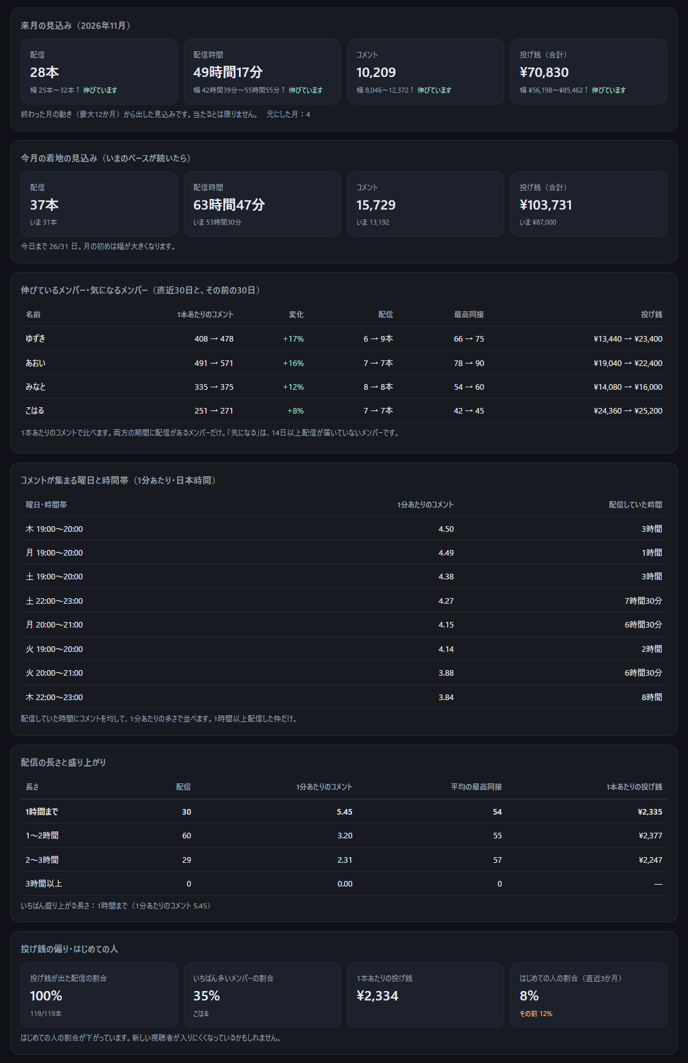
Task: Click the あおい member name
Action: [x=36, y=363]
